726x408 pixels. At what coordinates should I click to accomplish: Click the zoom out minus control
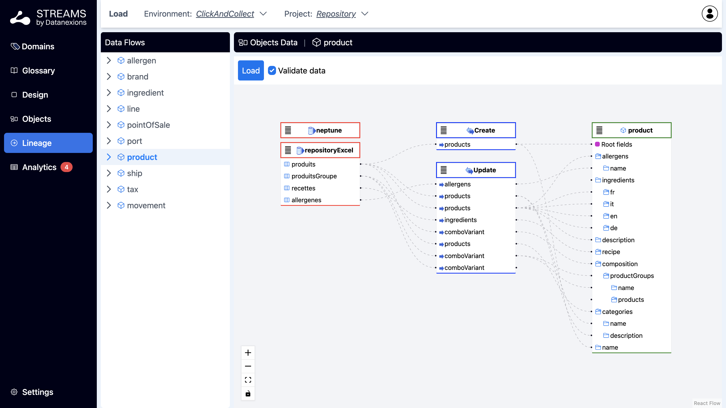pos(248,366)
